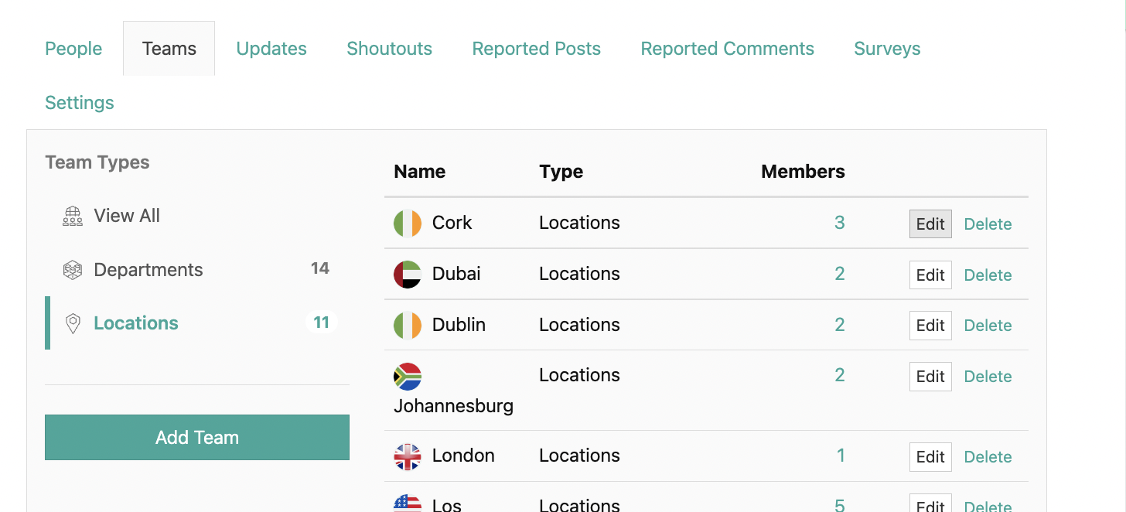Click the Name column header
The height and width of the screenshot is (512, 1126).
point(420,172)
